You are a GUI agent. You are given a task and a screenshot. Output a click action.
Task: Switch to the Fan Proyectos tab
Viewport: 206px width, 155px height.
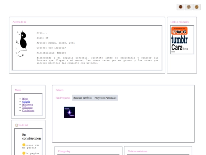[x=63, y=98]
